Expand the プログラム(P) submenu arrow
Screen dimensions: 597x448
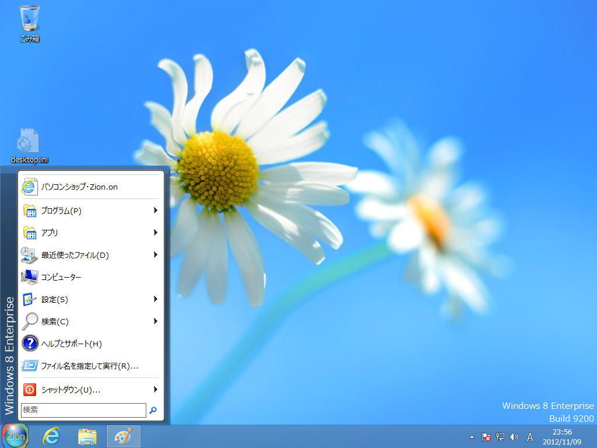[156, 211]
